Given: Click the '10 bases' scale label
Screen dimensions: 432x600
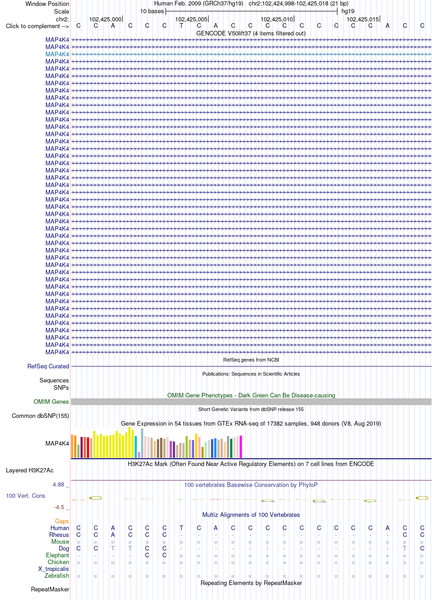Looking at the screenshot, I should (152, 11).
